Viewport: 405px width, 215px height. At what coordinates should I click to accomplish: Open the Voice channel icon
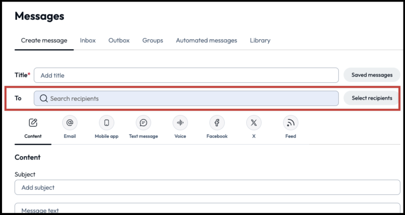[180, 123]
